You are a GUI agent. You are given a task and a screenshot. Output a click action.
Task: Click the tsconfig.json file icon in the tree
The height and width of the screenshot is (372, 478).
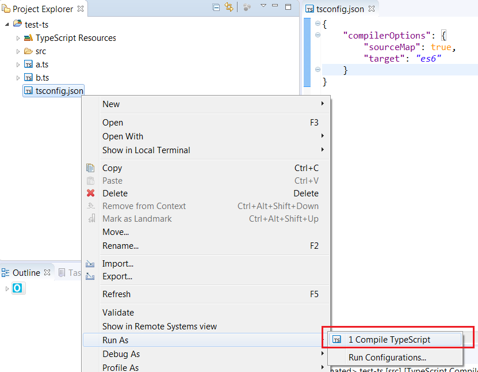28,90
